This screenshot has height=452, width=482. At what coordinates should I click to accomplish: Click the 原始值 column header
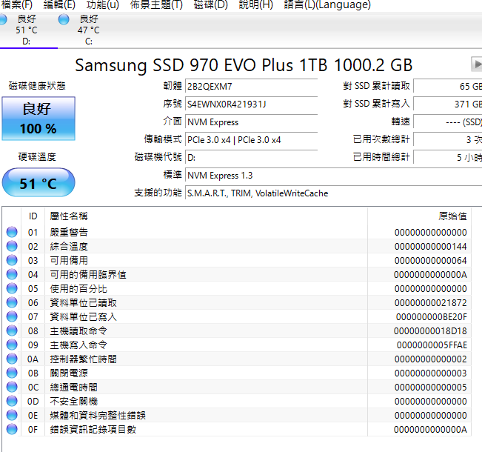pos(419,216)
